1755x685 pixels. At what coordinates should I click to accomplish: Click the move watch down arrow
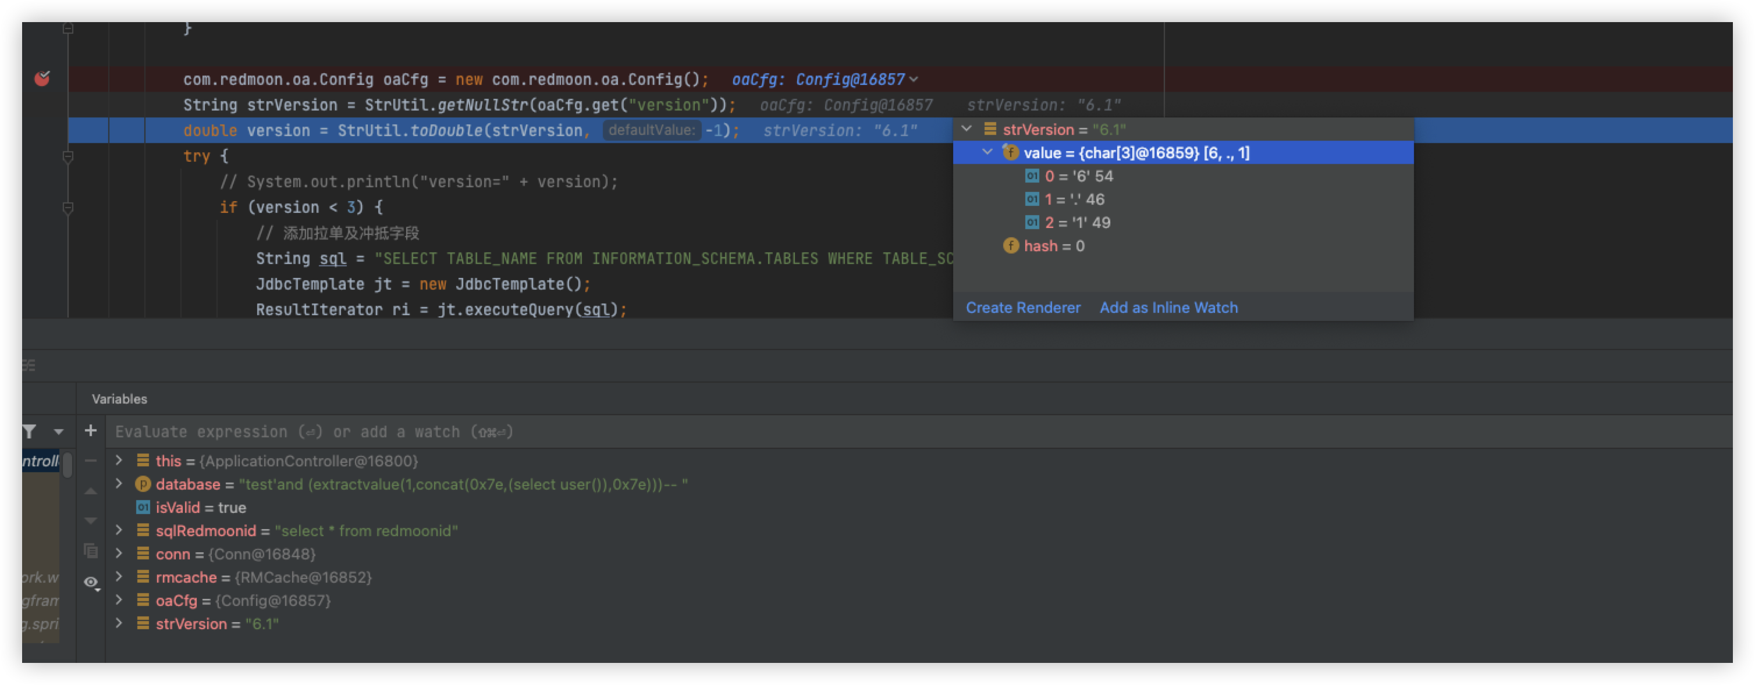(91, 521)
